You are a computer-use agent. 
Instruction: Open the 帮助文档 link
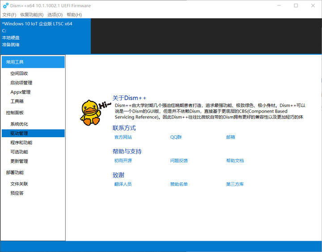pos(235,161)
